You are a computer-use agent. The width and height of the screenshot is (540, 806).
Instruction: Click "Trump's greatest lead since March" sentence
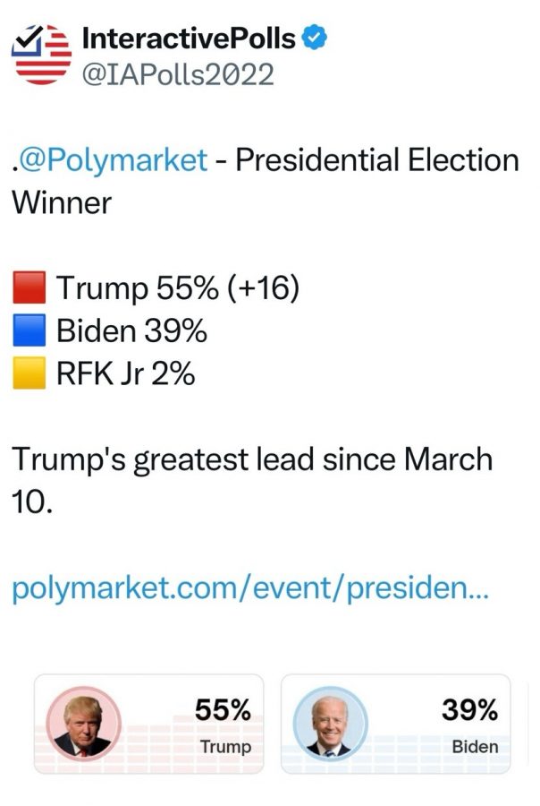point(252,459)
